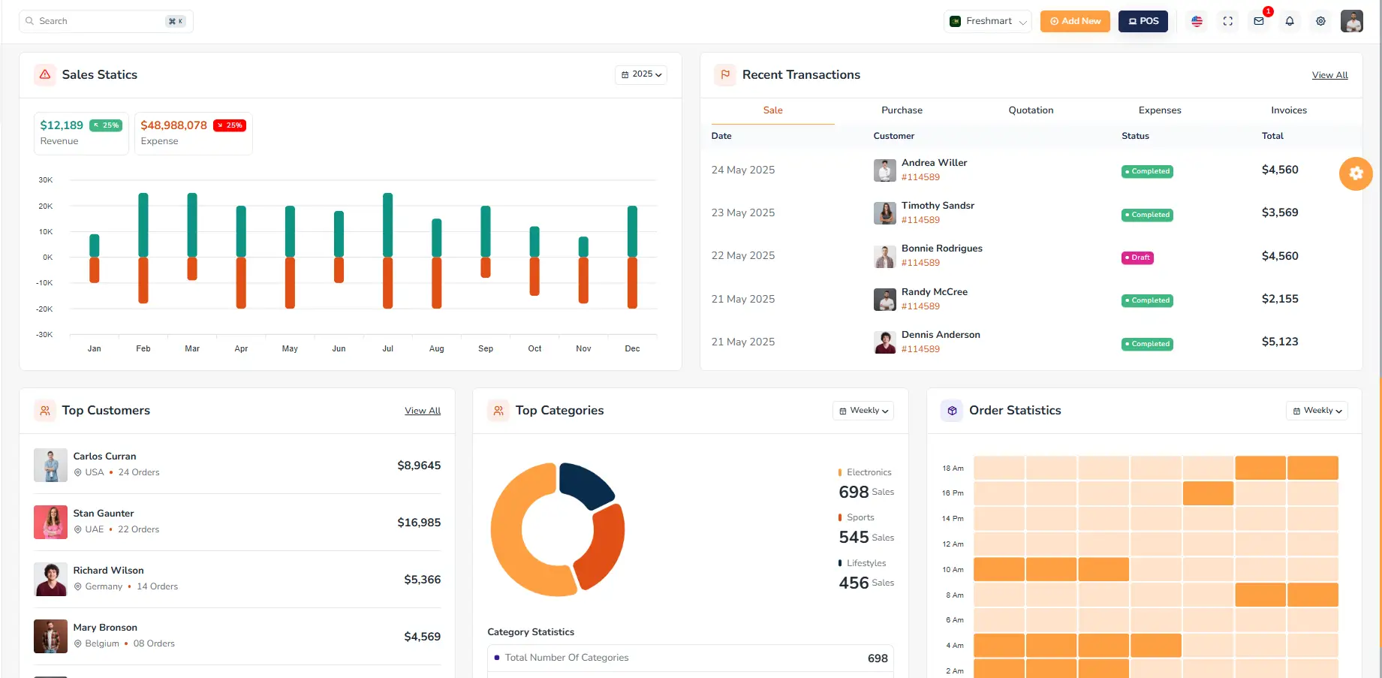This screenshot has width=1382, height=678.
Task: Open Top Categories Weekly dropdown
Action: [863, 411]
